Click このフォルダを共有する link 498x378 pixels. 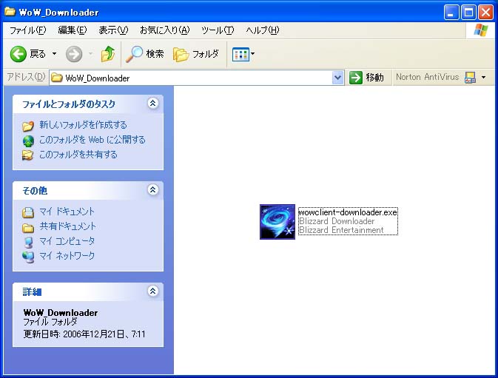78,155
